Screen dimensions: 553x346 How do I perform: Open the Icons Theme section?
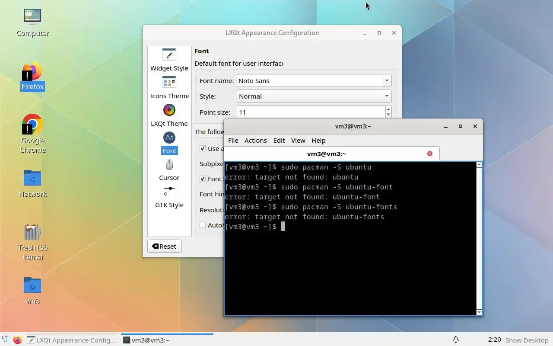169,88
